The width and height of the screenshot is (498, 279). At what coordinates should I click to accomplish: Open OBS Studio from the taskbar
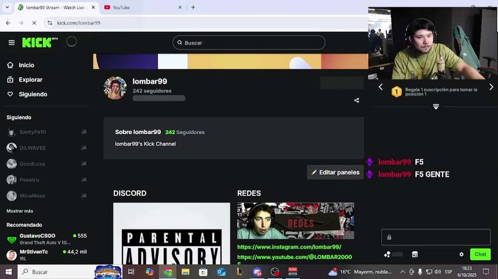[x=275, y=272]
